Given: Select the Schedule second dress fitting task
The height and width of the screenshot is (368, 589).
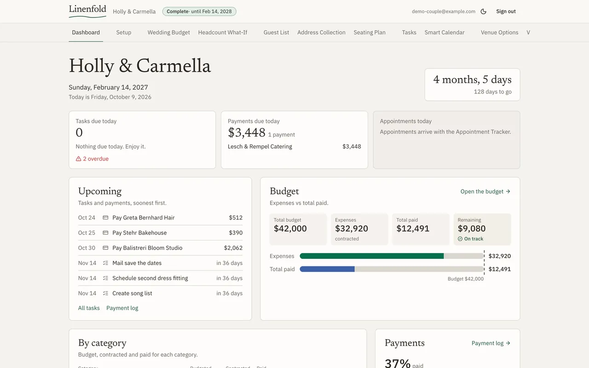Looking at the screenshot, I should point(160,278).
